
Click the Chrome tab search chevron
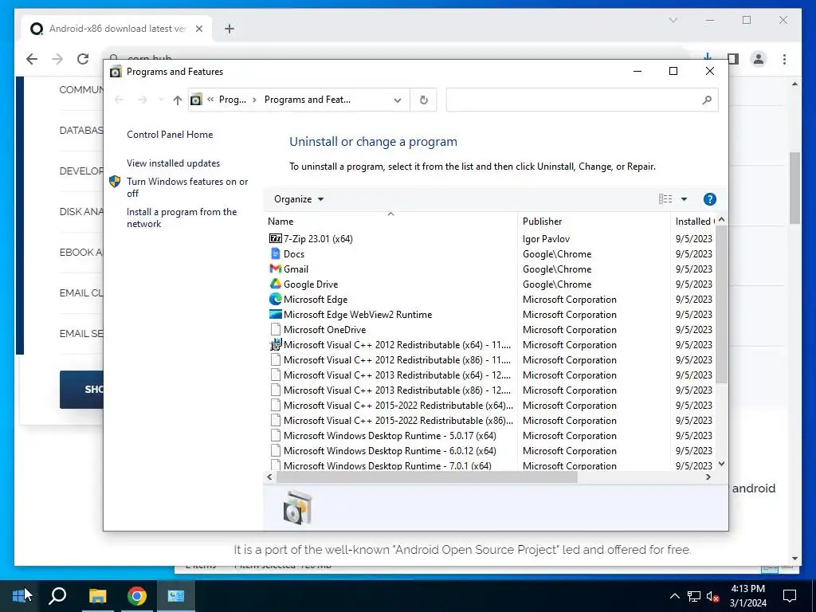tap(673, 20)
